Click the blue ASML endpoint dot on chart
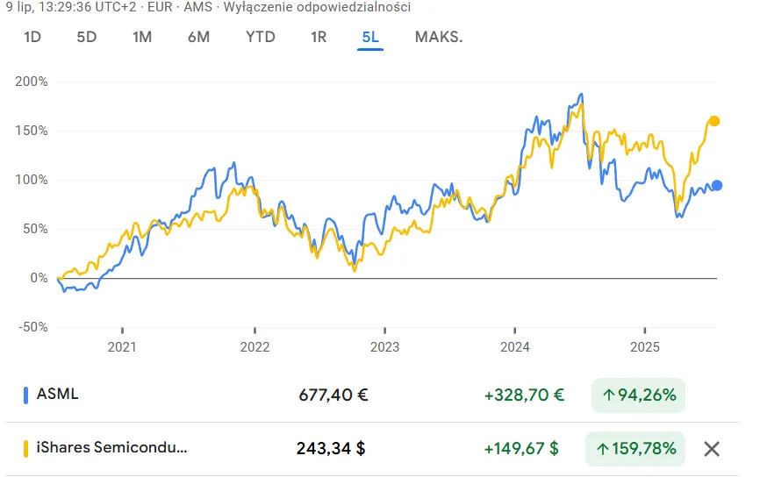Image resolution: width=760 pixels, height=477 pixels. click(717, 186)
